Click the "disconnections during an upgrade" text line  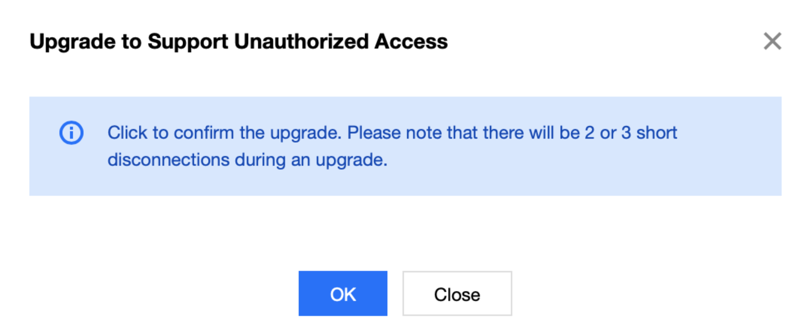point(247,160)
